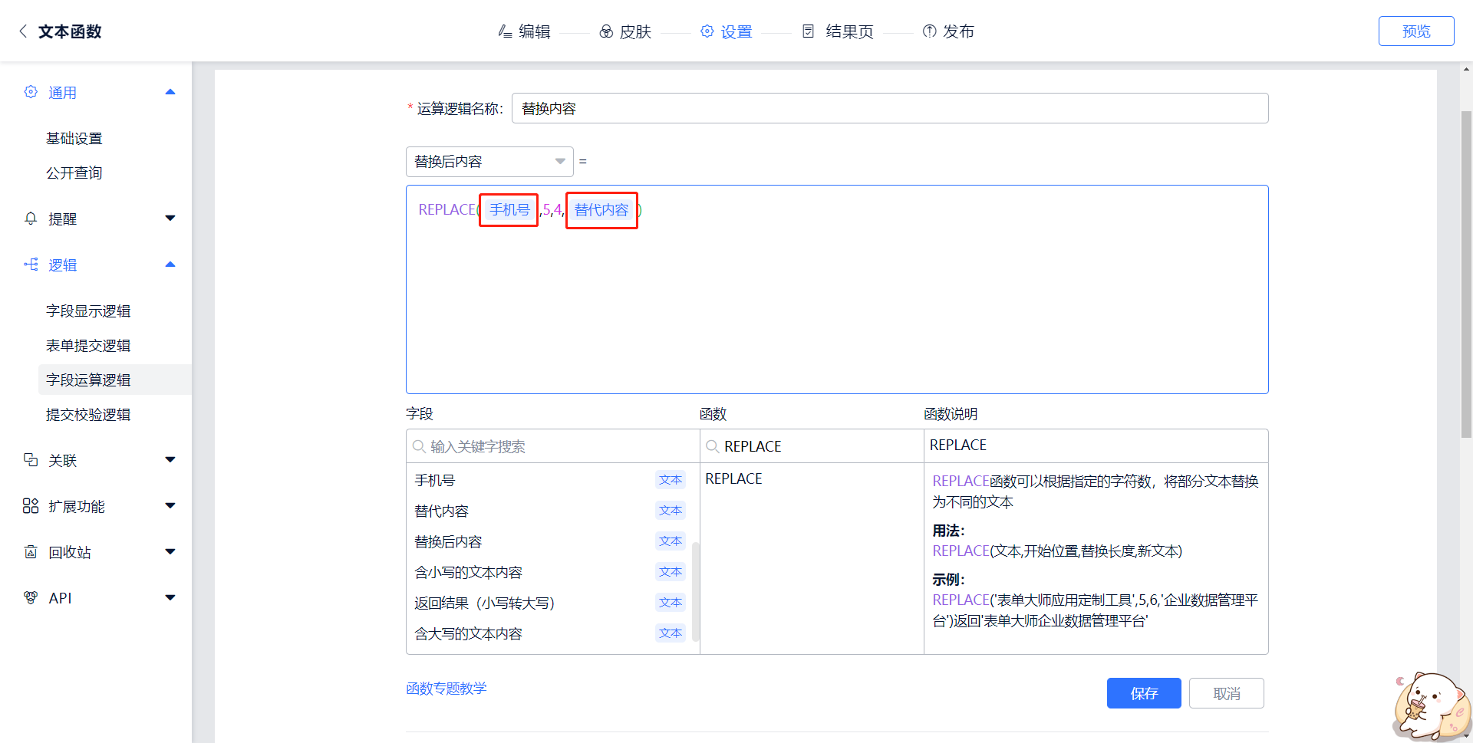
Task: Click the 回收站 trash icon
Action: pos(31,552)
